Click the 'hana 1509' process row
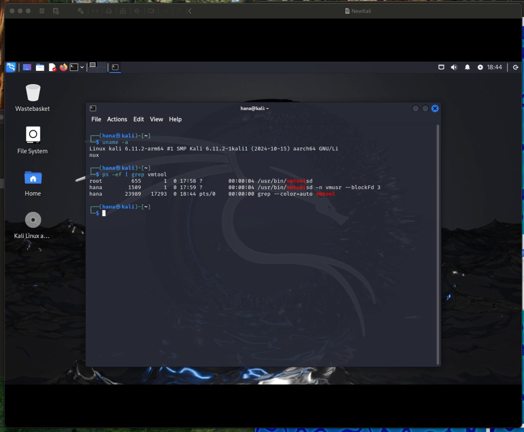Viewport: 524px width, 432px height. tap(235, 187)
